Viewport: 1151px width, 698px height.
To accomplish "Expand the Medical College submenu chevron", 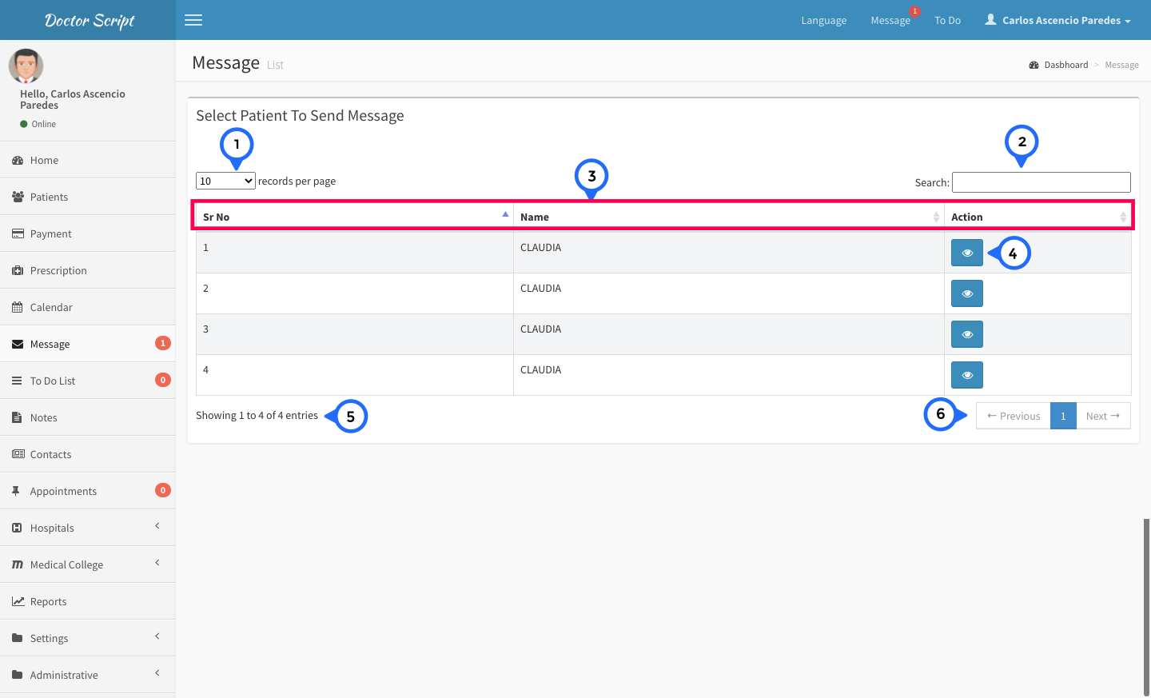I will [157, 563].
